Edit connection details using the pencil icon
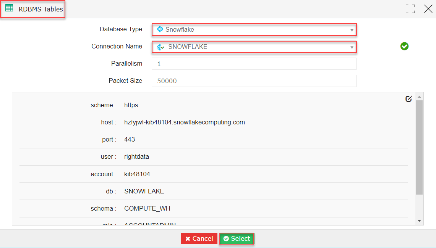Image resolution: width=436 pixels, height=248 pixels. [408, 99]
